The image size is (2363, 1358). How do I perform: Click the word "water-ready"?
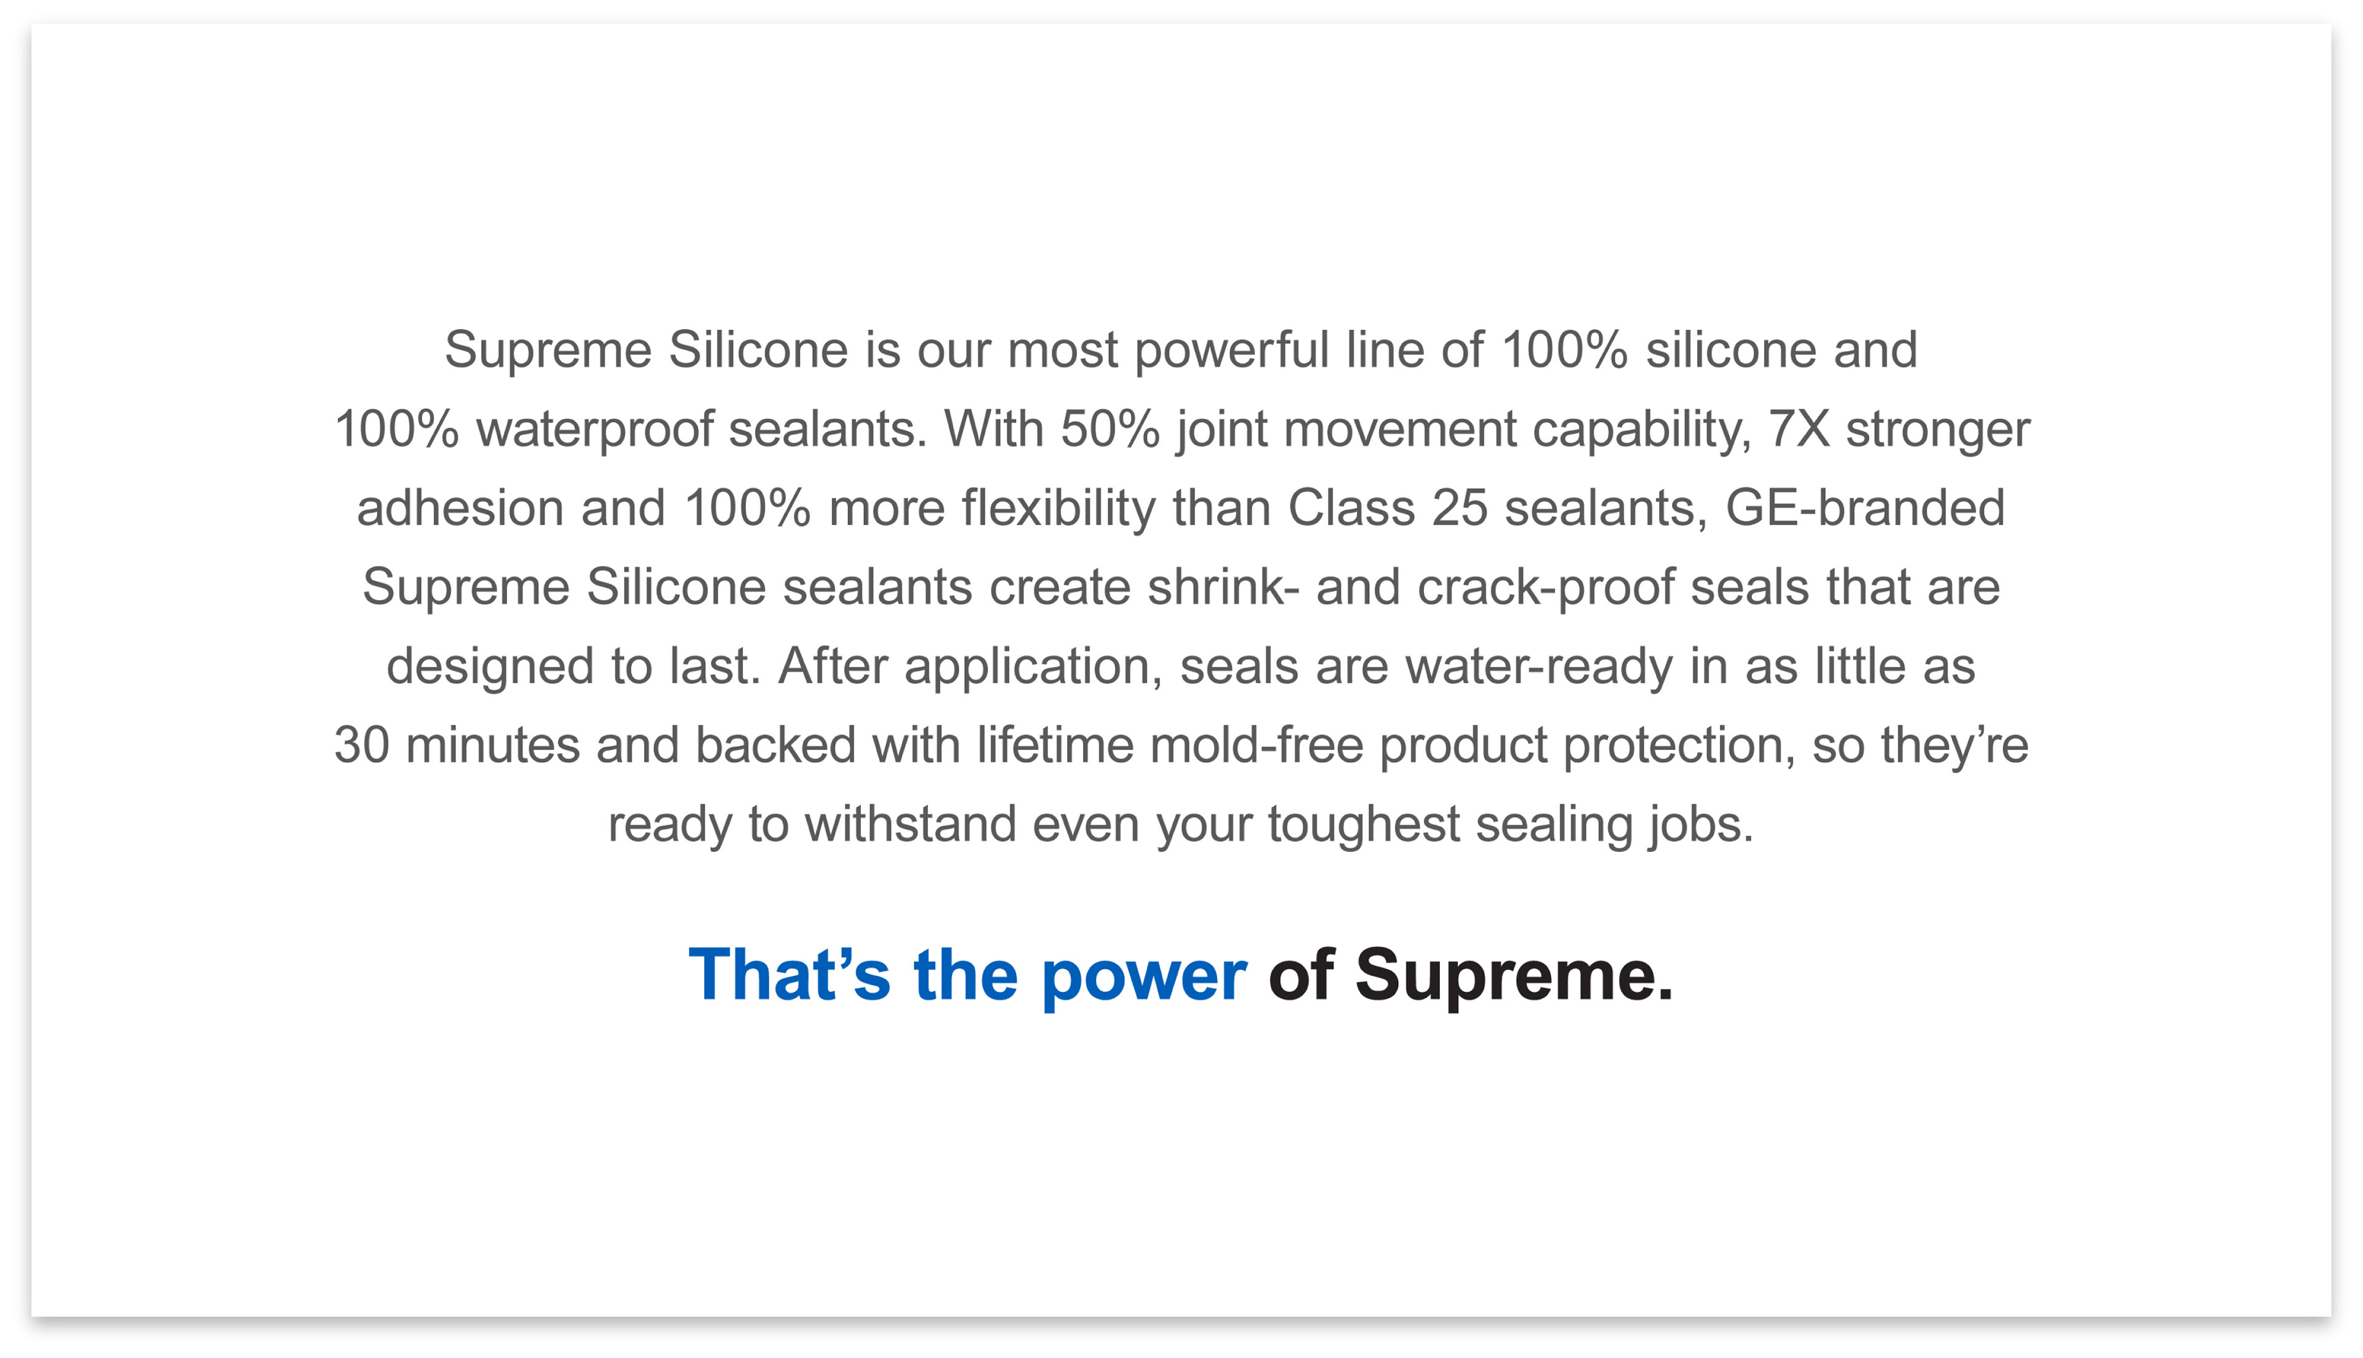point(1538,667)
